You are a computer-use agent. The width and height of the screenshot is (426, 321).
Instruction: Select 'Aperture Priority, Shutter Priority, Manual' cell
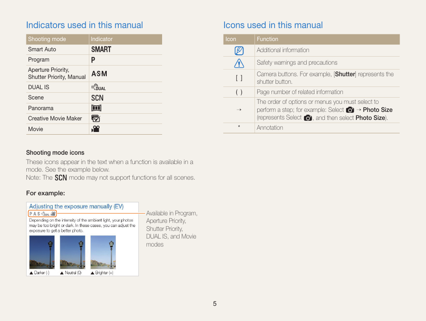point(57,74)
